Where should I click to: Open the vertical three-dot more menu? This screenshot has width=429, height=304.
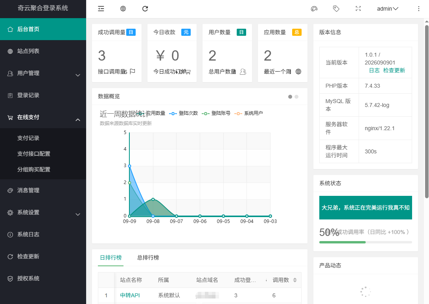[x=419, y=9]
